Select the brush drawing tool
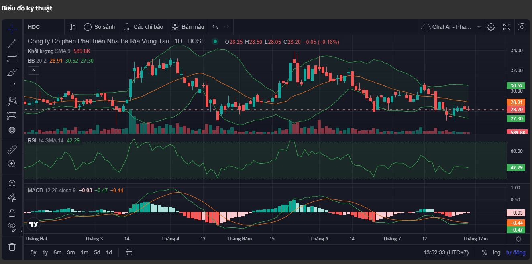 (x=12, y=72)
